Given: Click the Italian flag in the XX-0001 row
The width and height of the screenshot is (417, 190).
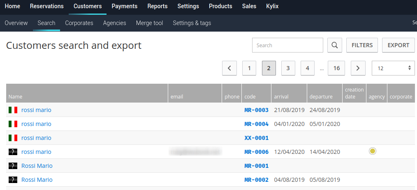Looking at the screenshot, I should coord(13,138).
